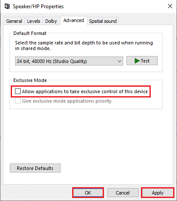This screenshot has width=177, height=201.
Task: Open the Spatial sound tab
Action: pyautogui.click(x=103, y=21)
